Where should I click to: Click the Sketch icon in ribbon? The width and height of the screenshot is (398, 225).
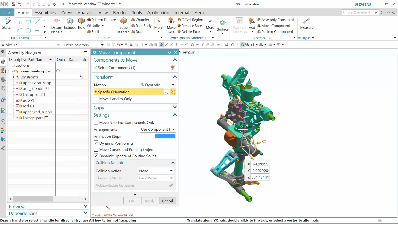coord(7,22)
